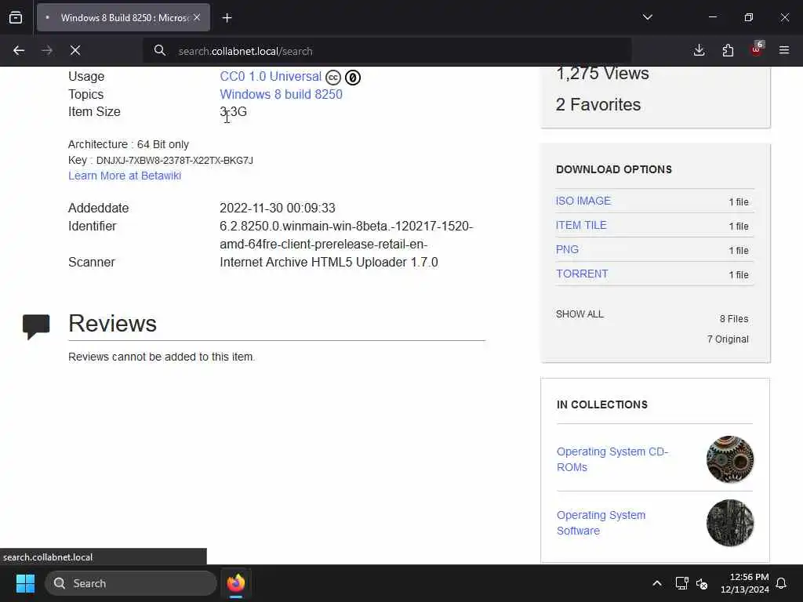Click the Scanner value Internet Archive HTML5 Uploader 1.7.0
The width and height of the screenshot is (803, 602).
coord(329,262)
